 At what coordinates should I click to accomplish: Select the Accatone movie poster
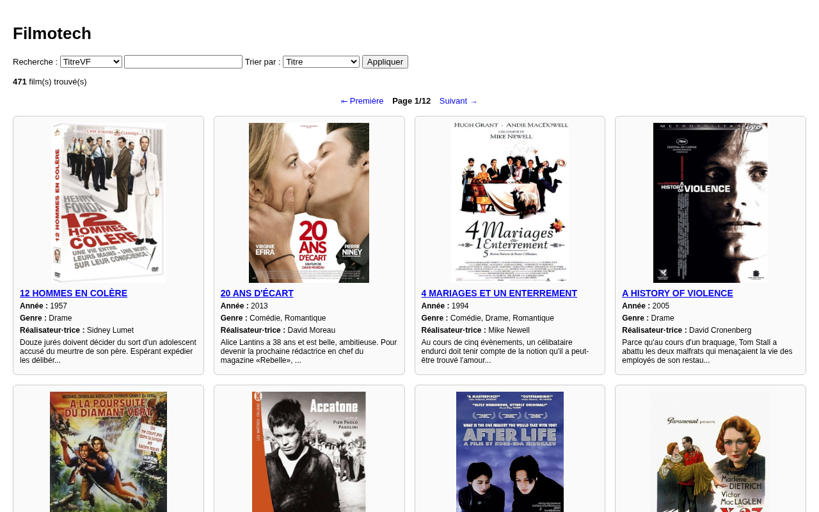tap(309, 452)
